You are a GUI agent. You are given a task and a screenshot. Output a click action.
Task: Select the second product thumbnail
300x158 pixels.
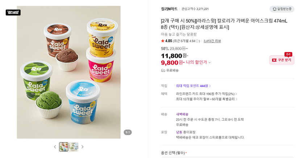point(74,147)
